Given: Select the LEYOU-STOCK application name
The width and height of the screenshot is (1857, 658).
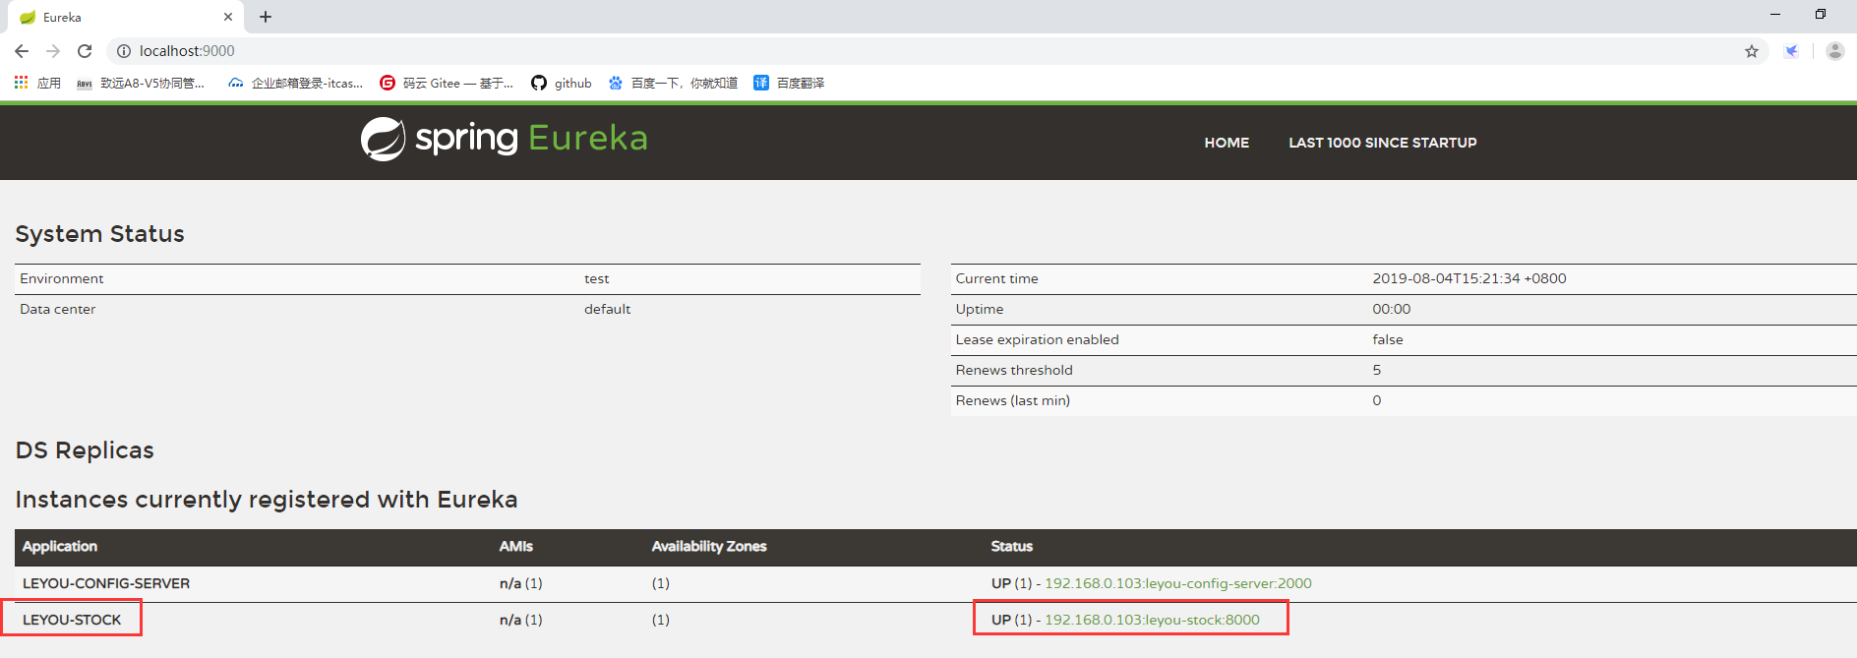Looking at the screenshot, I should coord(72,620).
